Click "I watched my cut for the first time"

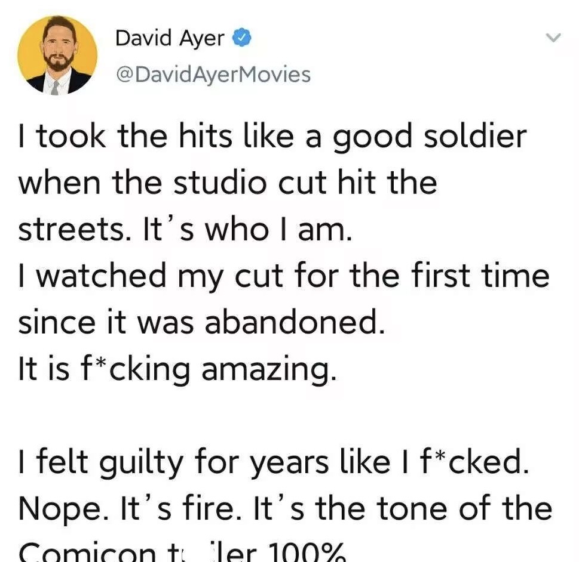click(284, 276)
